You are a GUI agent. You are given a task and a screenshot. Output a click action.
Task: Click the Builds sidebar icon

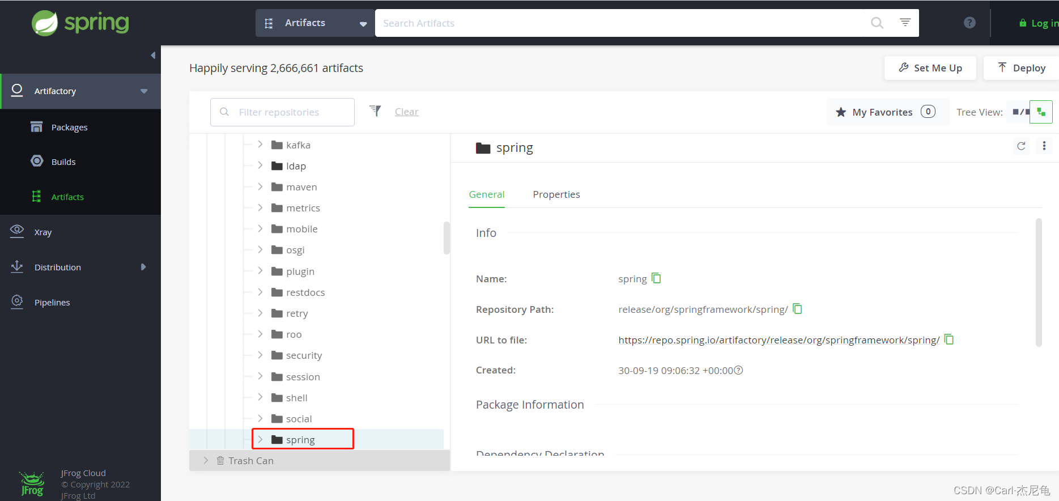pos(37,161)
